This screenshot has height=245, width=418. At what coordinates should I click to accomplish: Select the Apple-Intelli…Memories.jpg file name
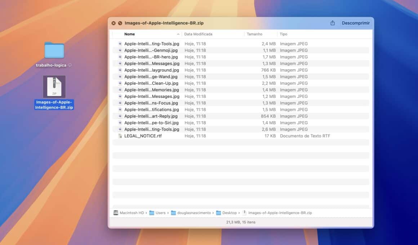151,90
